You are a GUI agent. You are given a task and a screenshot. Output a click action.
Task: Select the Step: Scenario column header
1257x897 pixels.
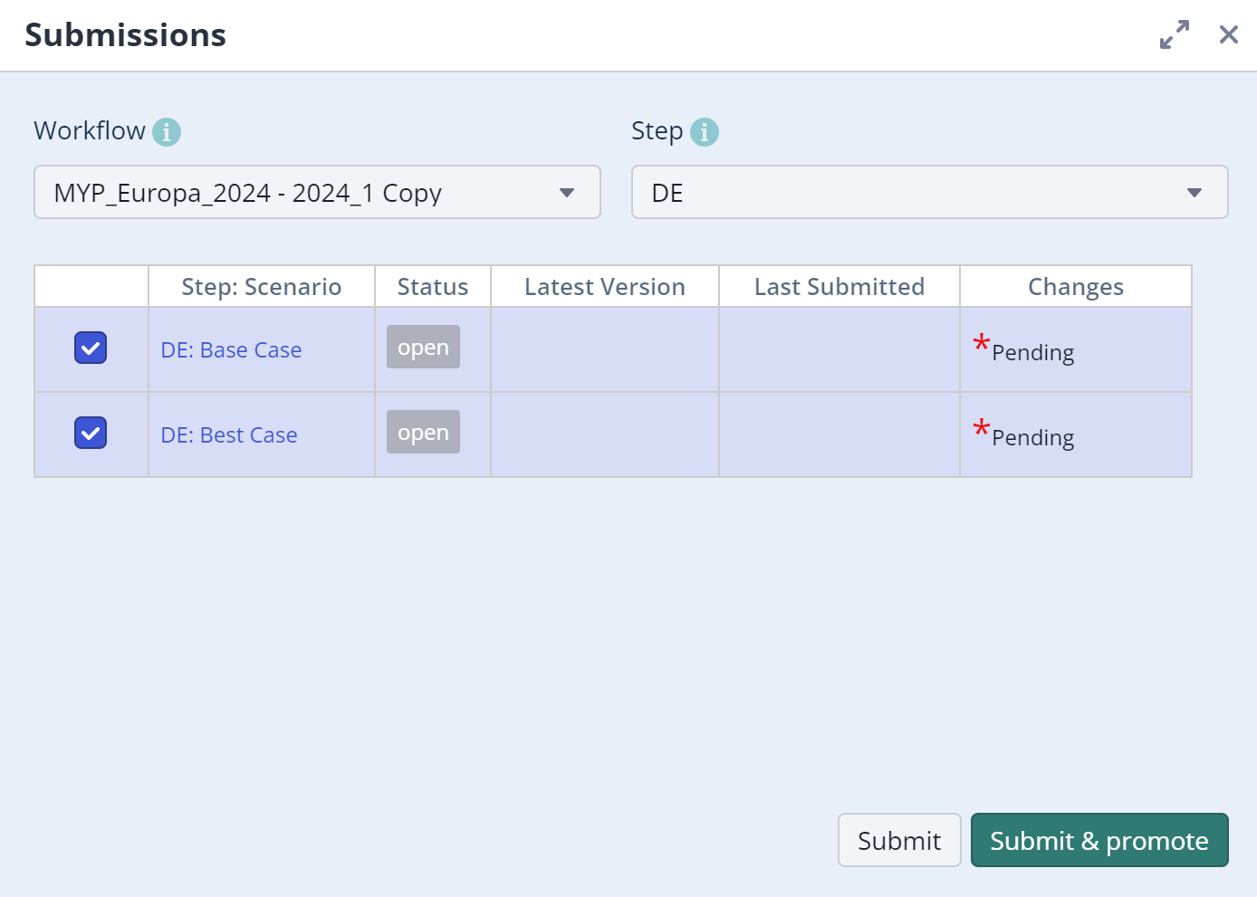point(261,287)
